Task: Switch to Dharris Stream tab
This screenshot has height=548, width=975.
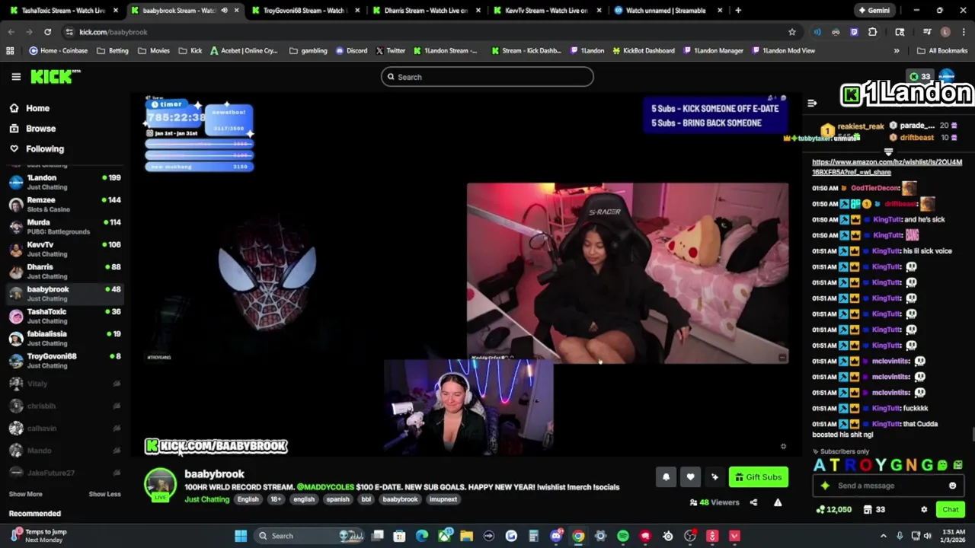Action: [426, 11]
